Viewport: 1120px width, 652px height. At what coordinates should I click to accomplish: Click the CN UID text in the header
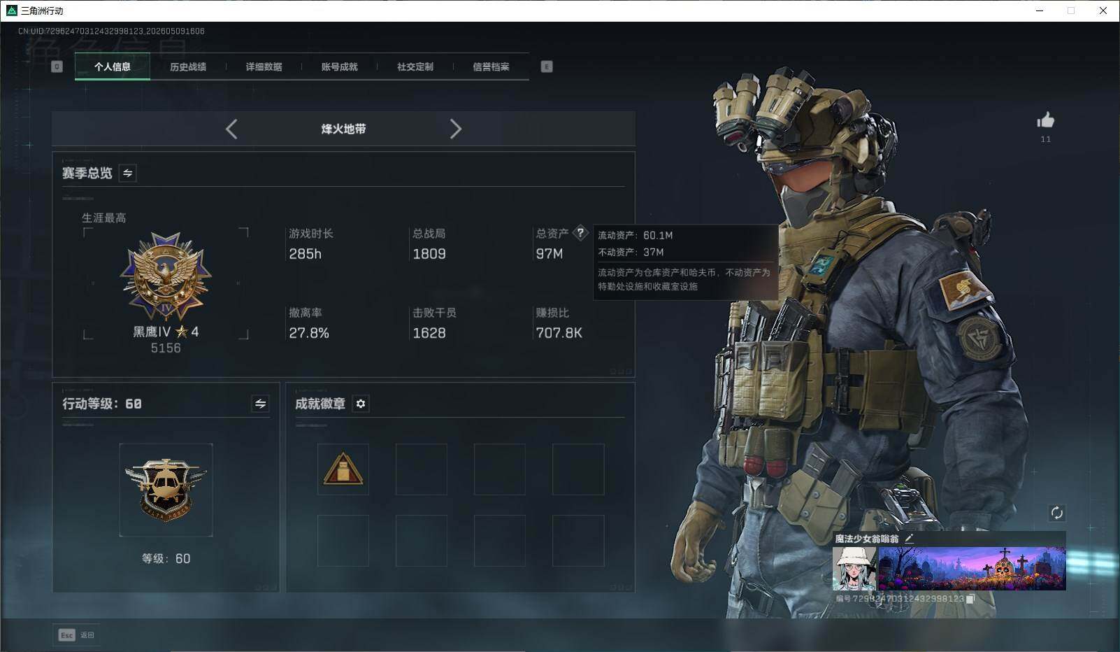coord(112,31)
